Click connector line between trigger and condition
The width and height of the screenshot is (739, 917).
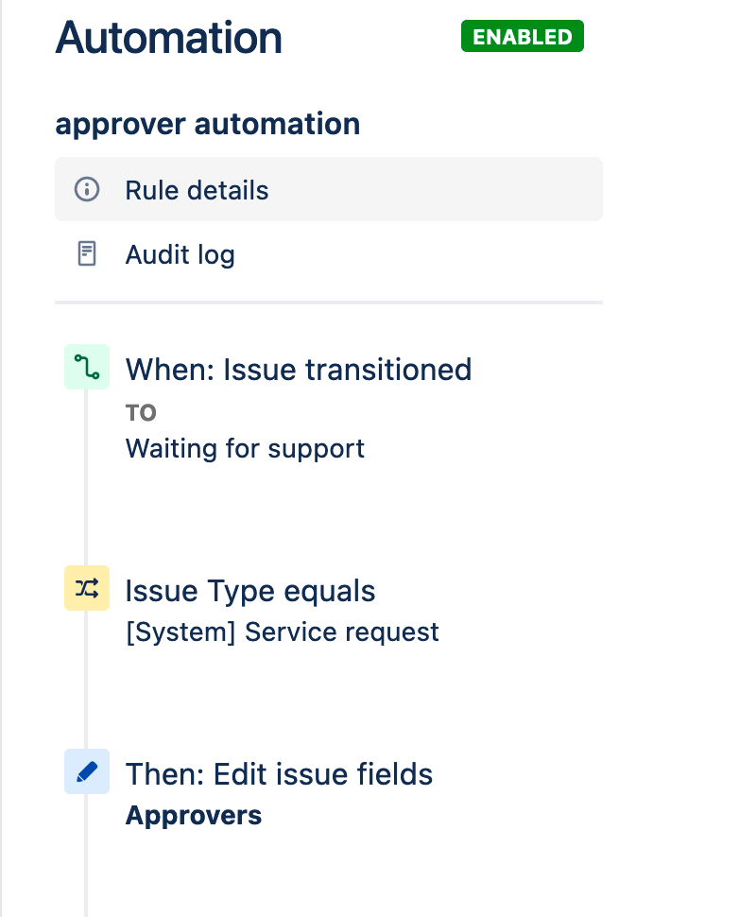pyautogui.click(x=86, y=477)
